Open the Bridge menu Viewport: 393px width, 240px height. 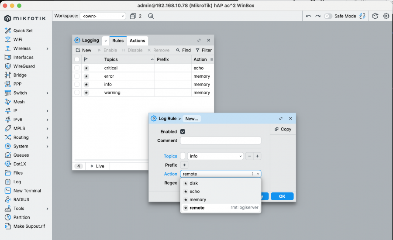point(16,75)
